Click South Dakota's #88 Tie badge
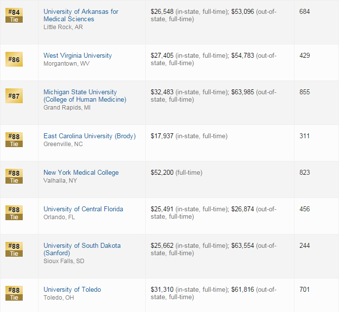 pos(14,249)
